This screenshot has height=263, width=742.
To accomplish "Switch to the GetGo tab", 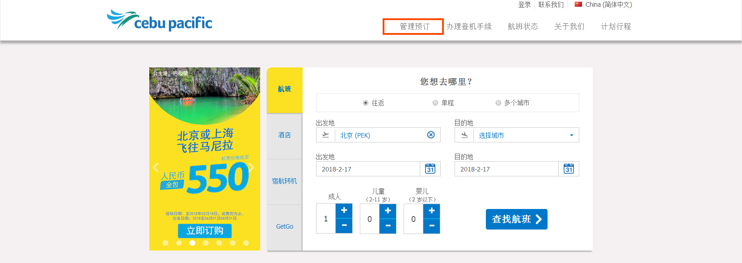I will (x=285, y=227).
